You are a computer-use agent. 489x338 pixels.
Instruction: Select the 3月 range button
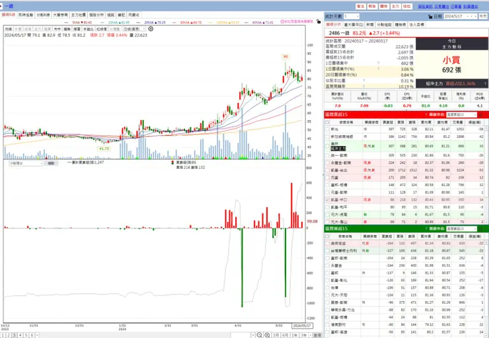[x=276, y=335]
